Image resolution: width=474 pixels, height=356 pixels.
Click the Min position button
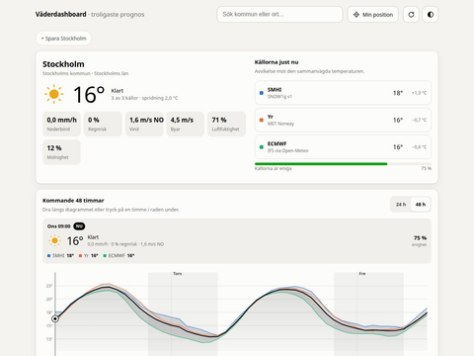click(373, 15)
